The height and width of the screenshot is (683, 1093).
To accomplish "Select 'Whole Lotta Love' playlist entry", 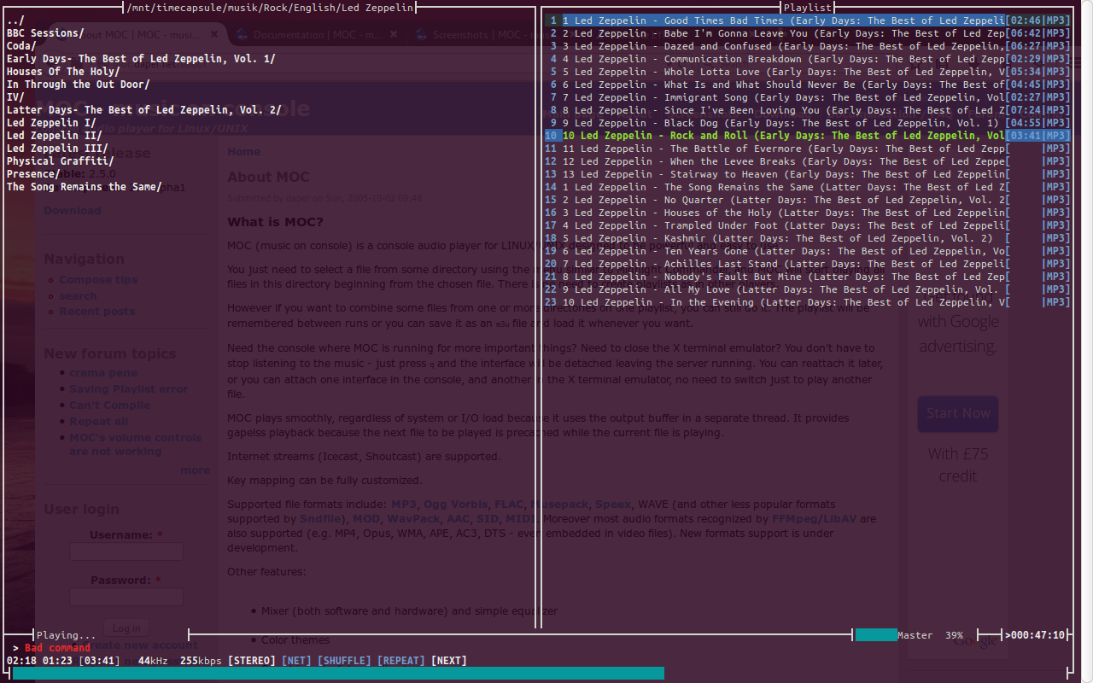I will (x=807, y=72).
